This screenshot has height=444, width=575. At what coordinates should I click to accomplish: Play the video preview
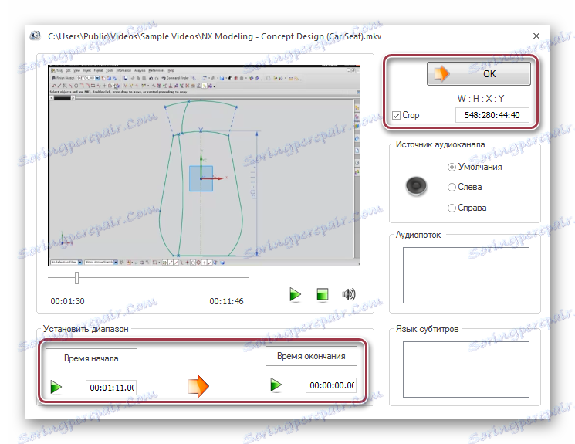coord(295,294)
